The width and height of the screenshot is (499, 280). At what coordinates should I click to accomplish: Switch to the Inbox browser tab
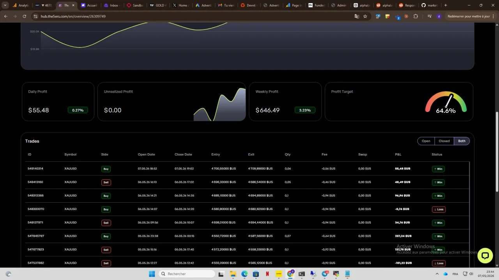[112, 5]
